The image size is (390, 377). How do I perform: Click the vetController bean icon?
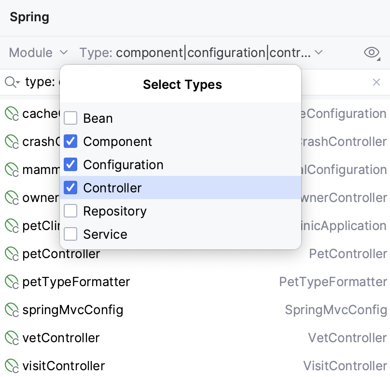[x=12, y=338]
